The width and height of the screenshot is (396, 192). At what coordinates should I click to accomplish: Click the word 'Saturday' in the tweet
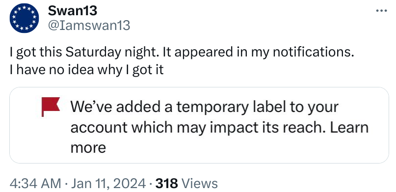[94, 53]
